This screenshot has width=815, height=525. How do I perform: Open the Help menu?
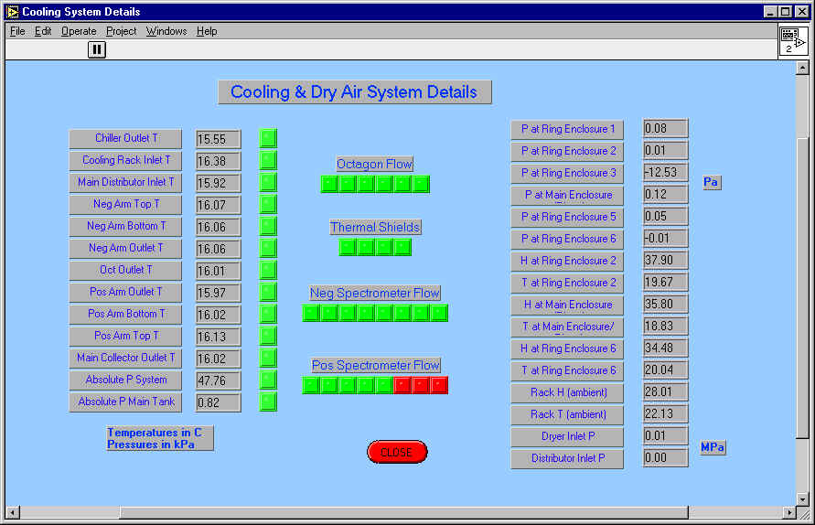click(x=207, y=31)
